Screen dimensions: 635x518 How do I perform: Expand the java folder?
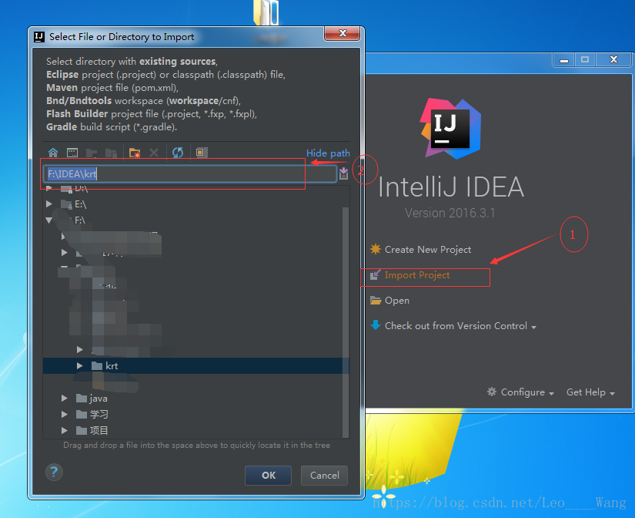(65, 399)
